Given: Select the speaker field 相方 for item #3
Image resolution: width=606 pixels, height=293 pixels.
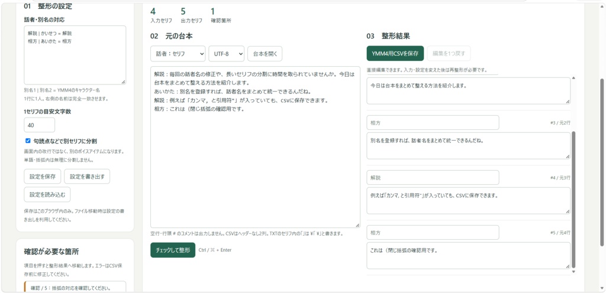Looking at the screenshot, I should coord(433,123).
